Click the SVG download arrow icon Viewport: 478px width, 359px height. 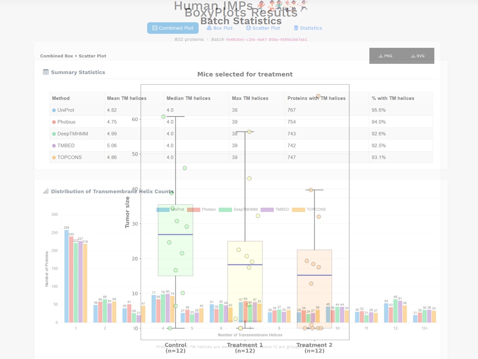point(413,56)
